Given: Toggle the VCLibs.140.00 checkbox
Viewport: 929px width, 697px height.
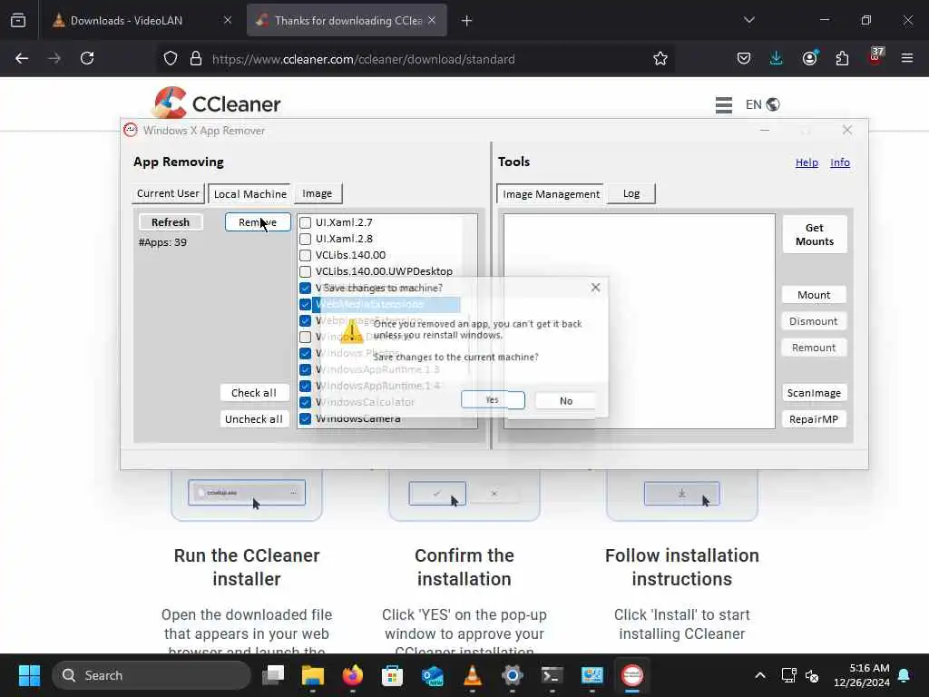Looking at the screenshot, I should click(305, 255).
